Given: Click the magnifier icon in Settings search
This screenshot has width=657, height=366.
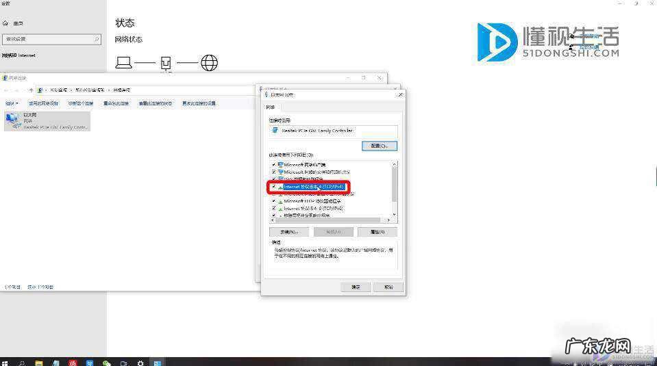Looking at the screenshot, I should coord(97,39).
